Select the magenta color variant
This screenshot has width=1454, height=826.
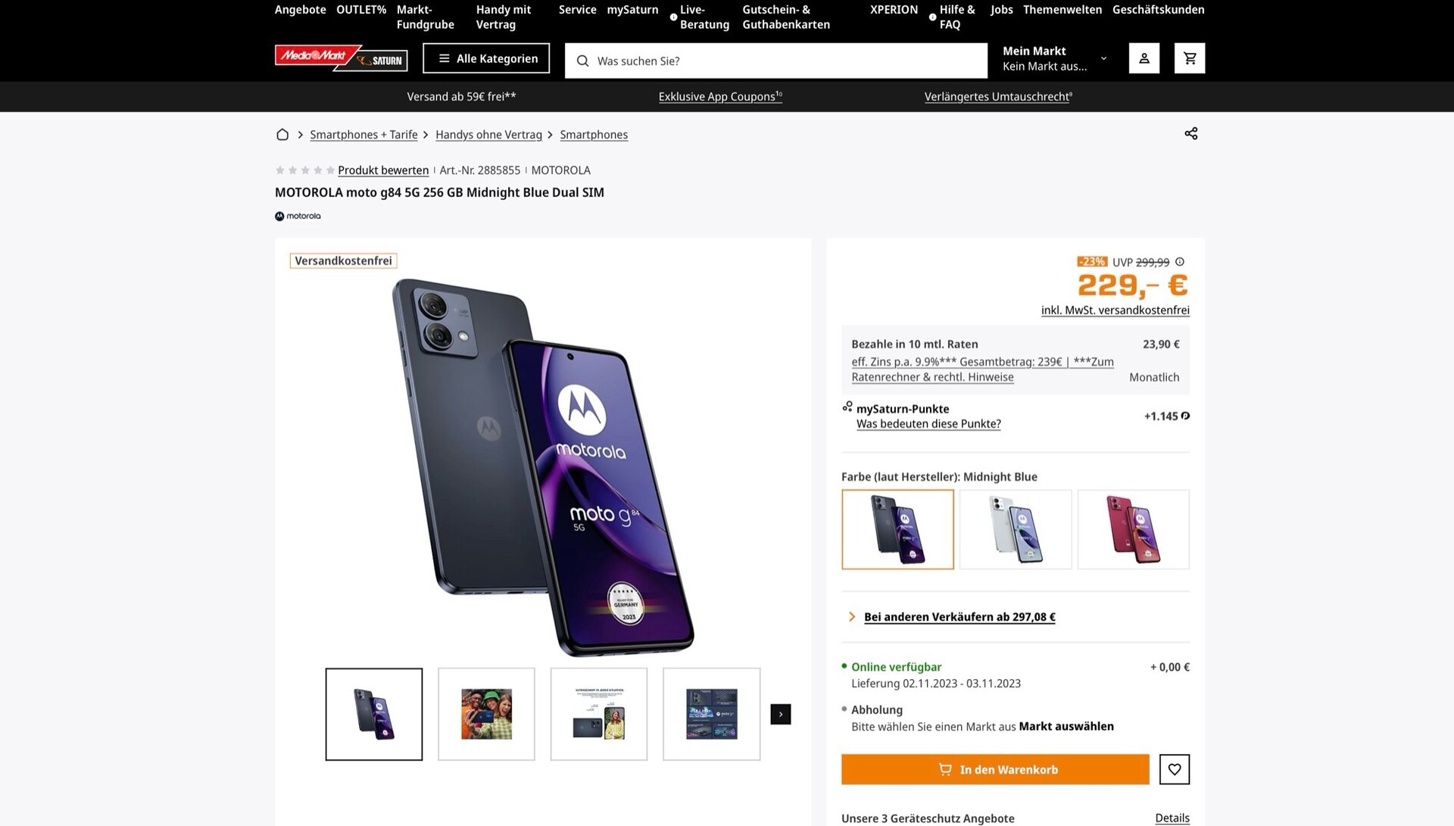click(1133, 529)
